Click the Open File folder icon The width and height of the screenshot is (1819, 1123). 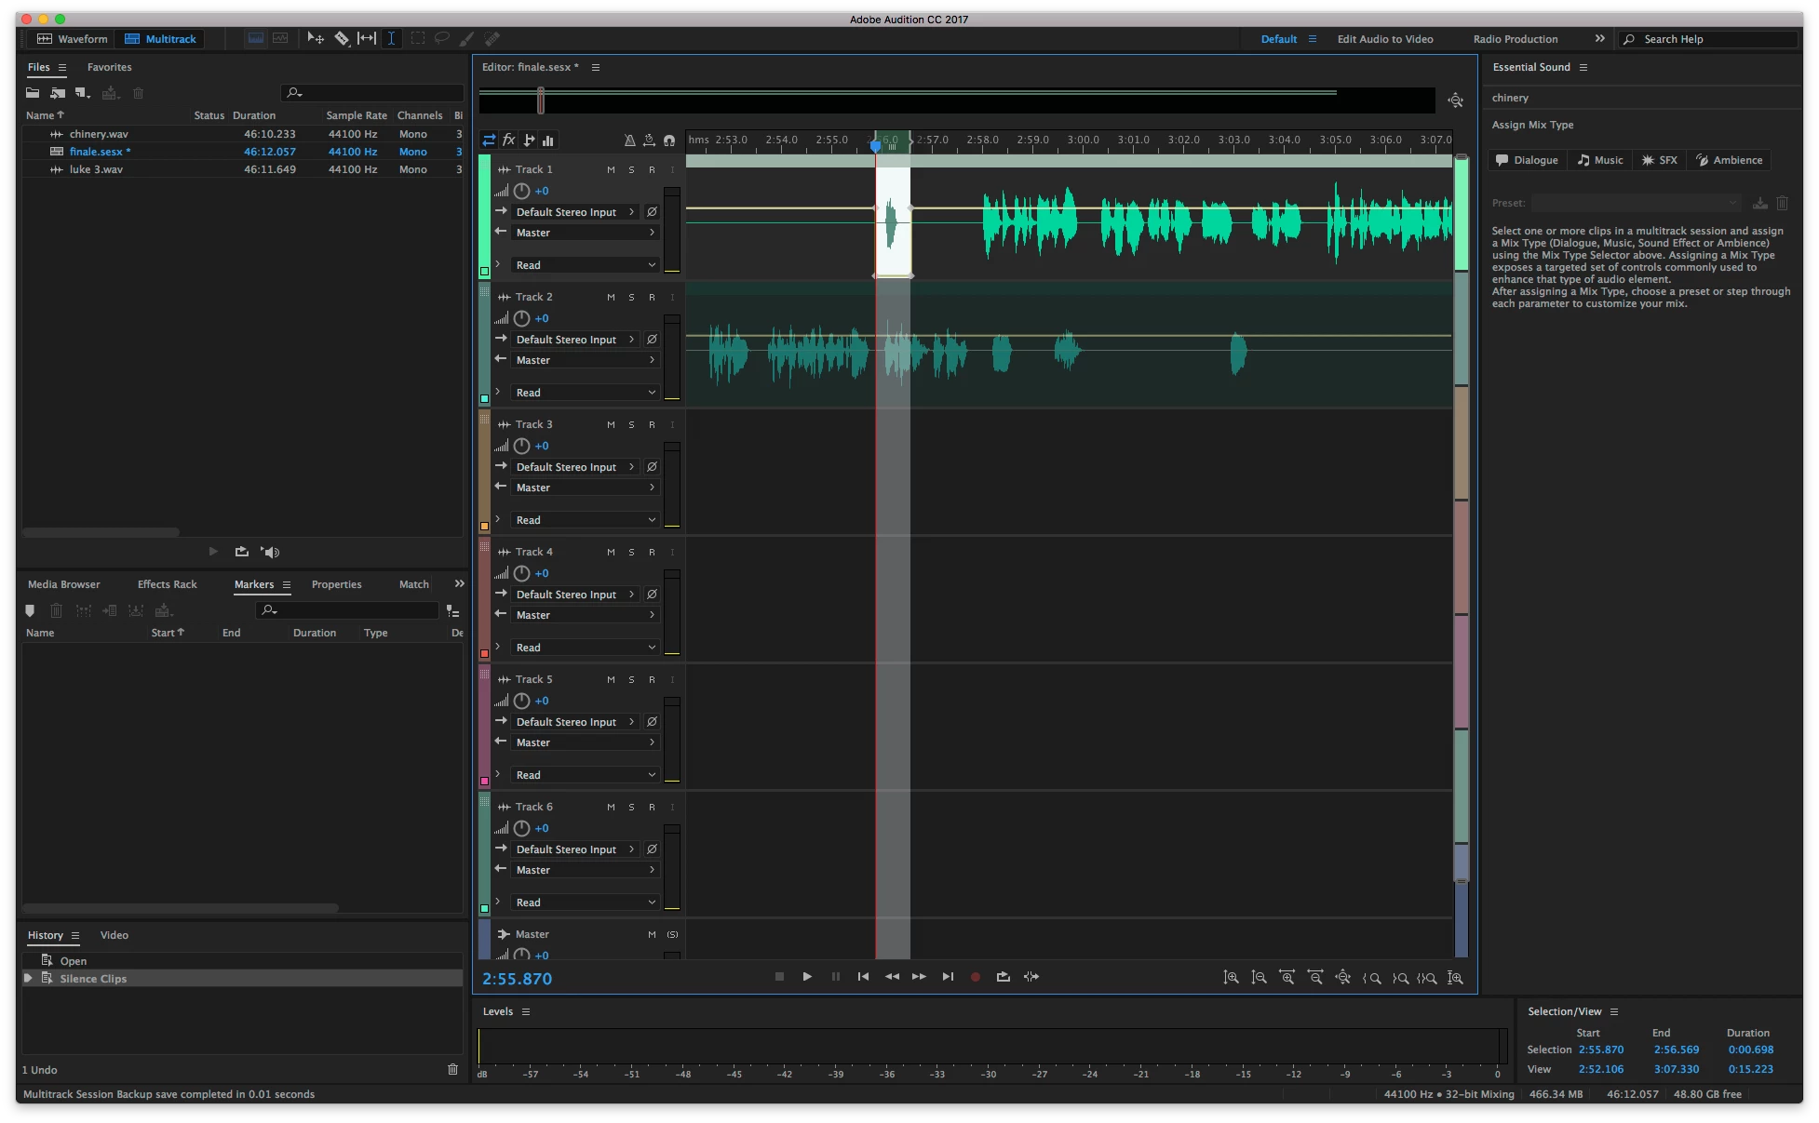33,93
